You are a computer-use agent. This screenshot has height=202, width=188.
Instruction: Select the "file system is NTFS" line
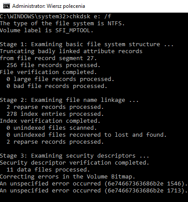click(x=62, y=24)
